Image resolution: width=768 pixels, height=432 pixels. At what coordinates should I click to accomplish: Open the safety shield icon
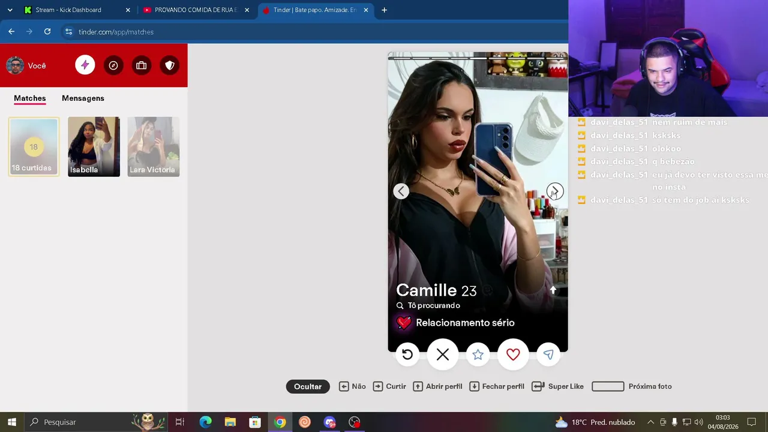click(170, 65)
